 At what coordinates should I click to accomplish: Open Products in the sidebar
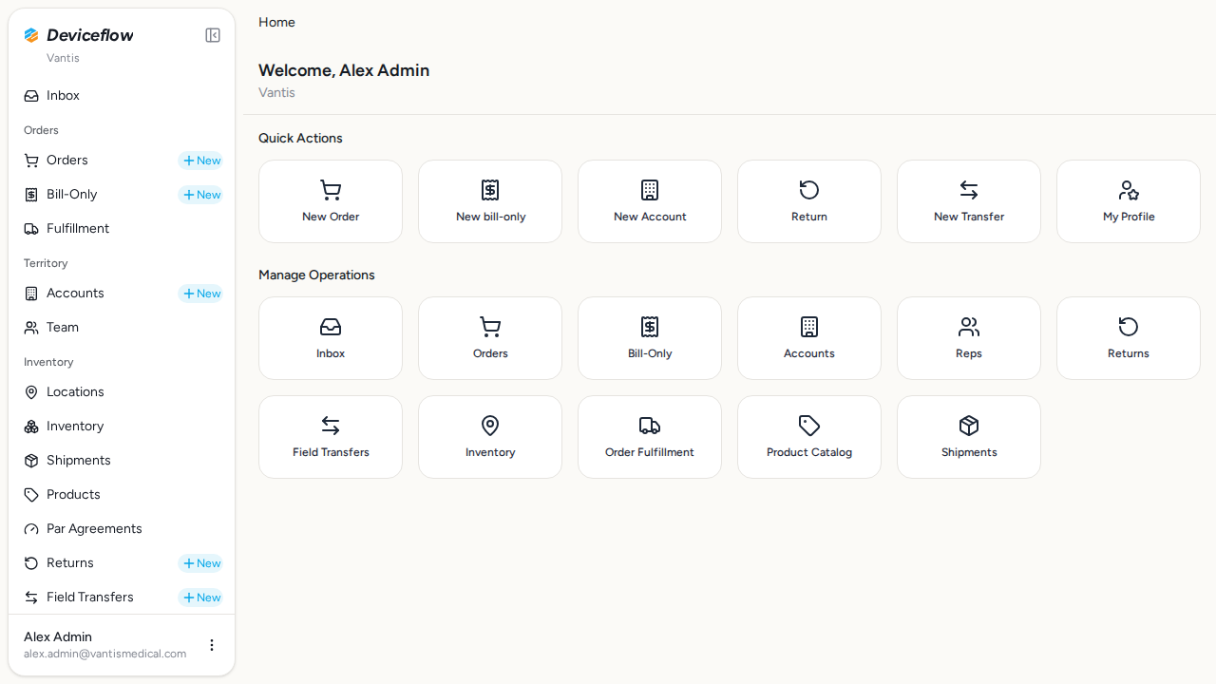122,495
